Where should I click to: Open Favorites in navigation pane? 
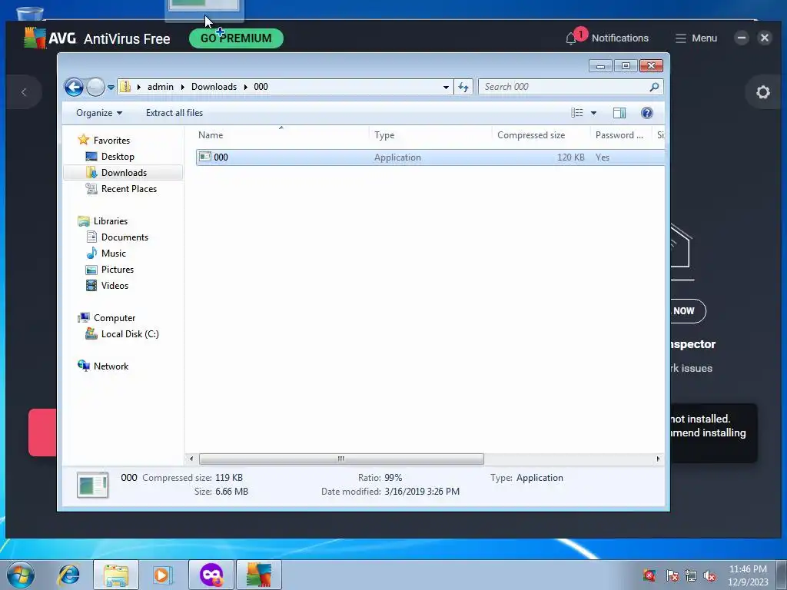pos(111,141)
